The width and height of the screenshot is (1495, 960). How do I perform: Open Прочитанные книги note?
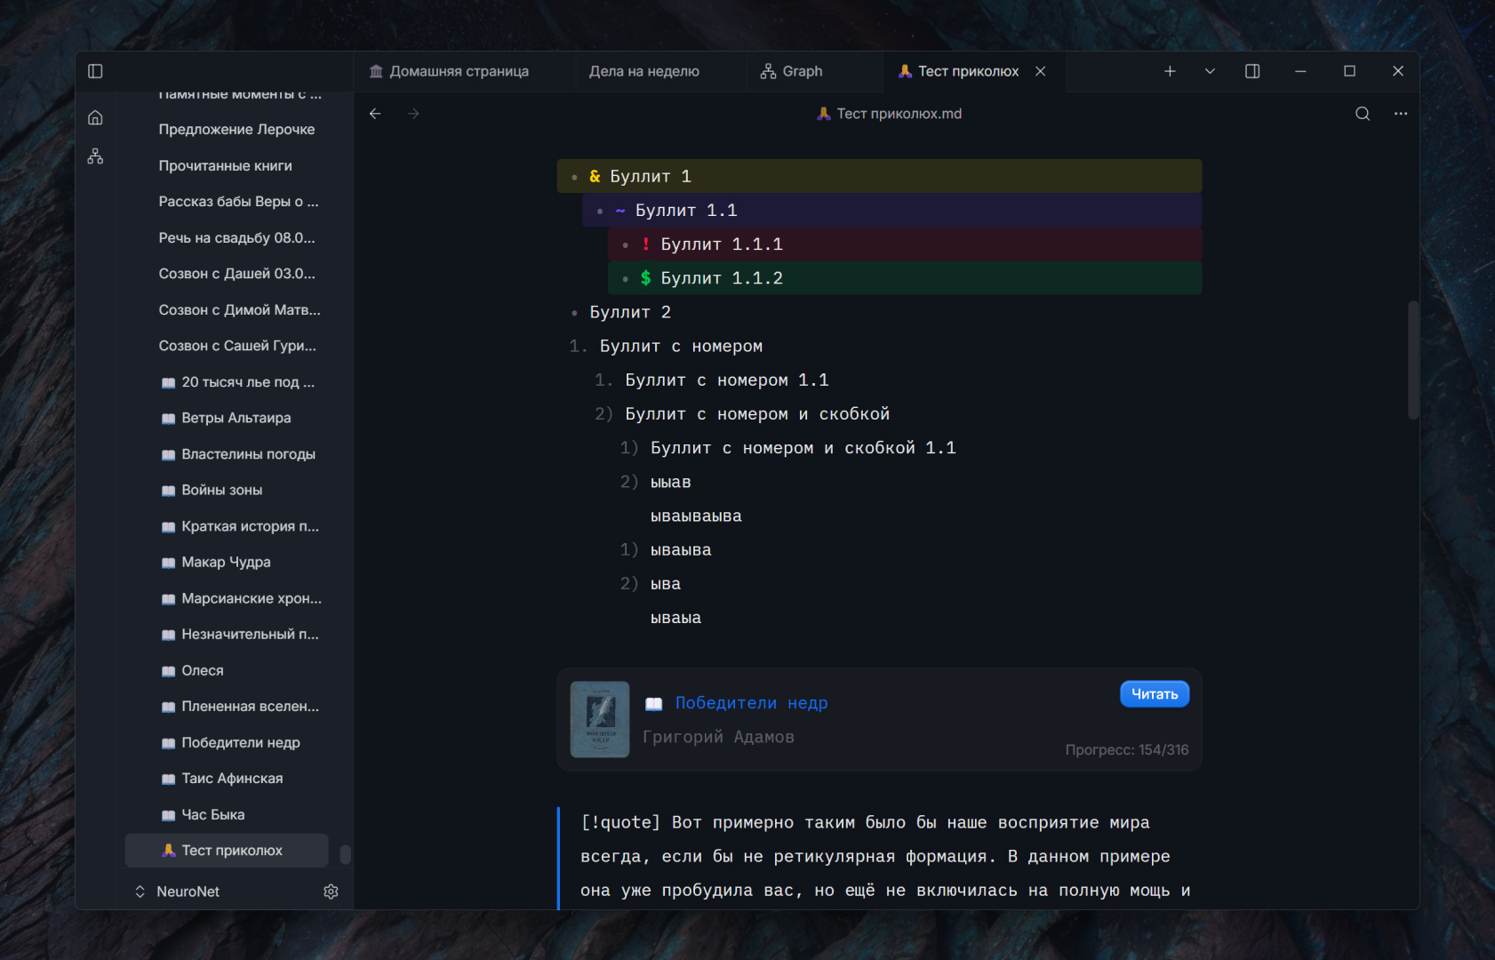[x=225, y=166]
